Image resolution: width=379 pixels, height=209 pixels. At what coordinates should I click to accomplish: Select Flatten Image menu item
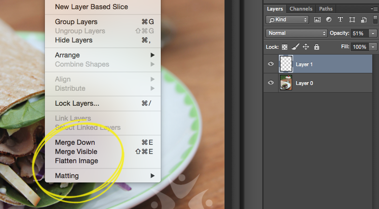[103, 161]
